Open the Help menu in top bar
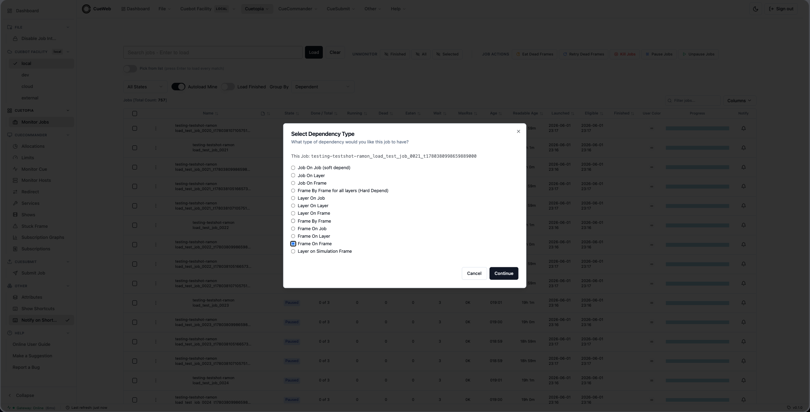 click(x=398, y=9)
